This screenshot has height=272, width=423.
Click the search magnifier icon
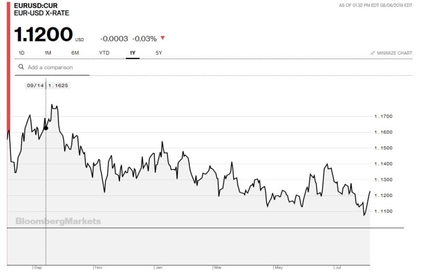tap(21, 67)
